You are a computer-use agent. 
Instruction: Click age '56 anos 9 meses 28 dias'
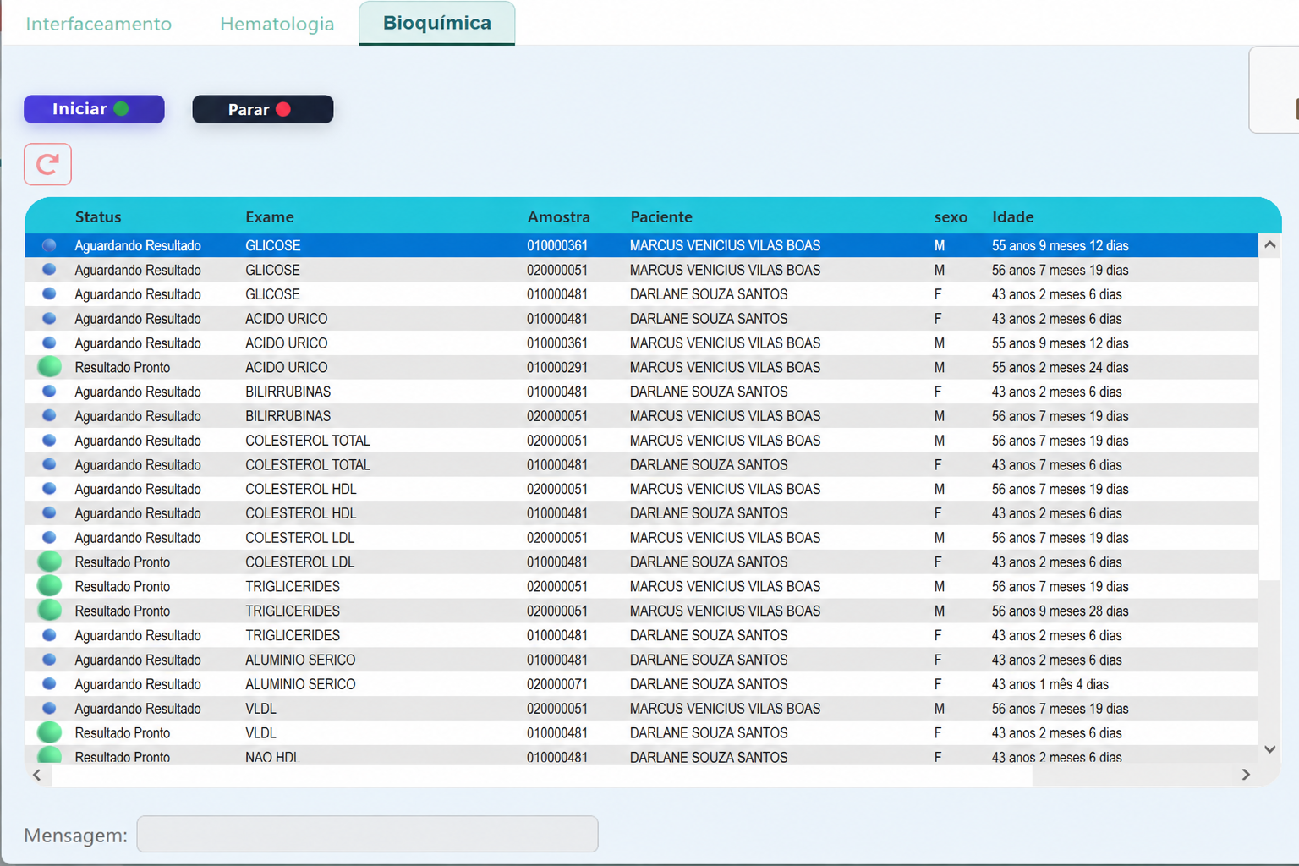[x=1061, y=611]
